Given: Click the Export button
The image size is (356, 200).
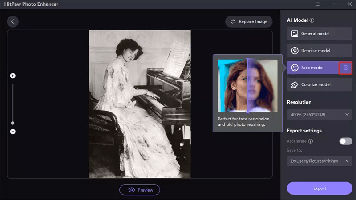Looking at the screenshot, I should (320, 188).
